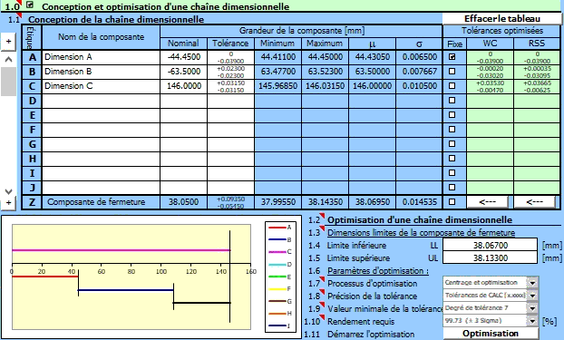Viewport: 564px width, 340px height.
Task: Click the Dimension B name cell
Action: [x=101, y=72]
